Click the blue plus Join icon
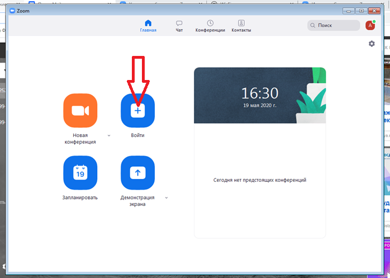 tap(137, 110)
